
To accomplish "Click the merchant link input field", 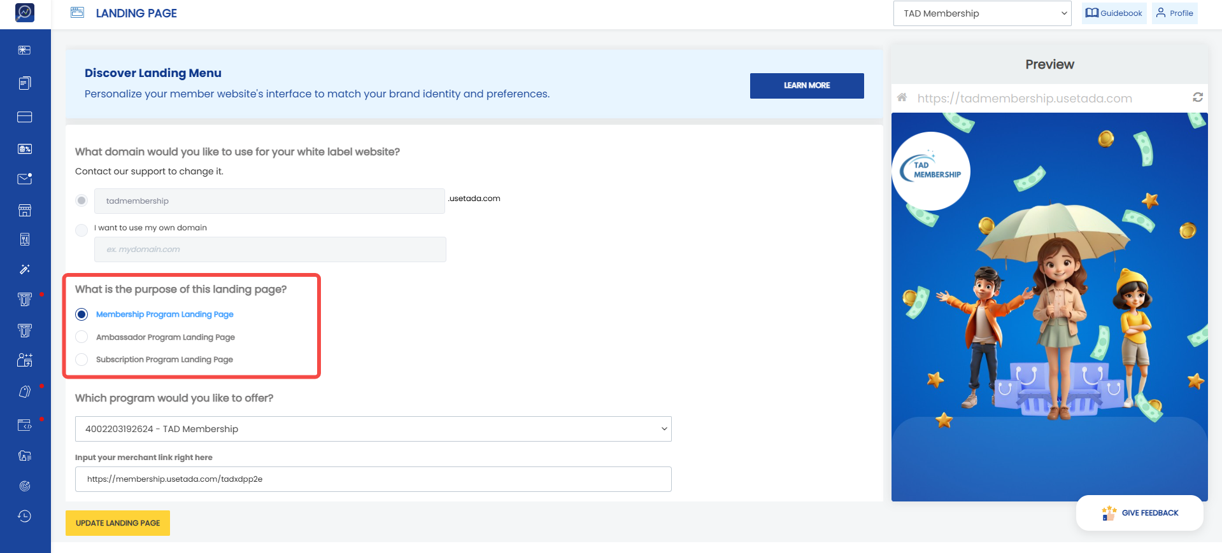I will [x=373, y=479].
